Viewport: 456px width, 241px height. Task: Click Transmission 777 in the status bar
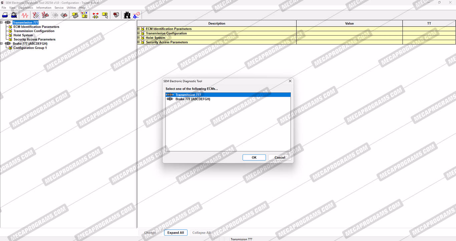(x=241, y=239)
